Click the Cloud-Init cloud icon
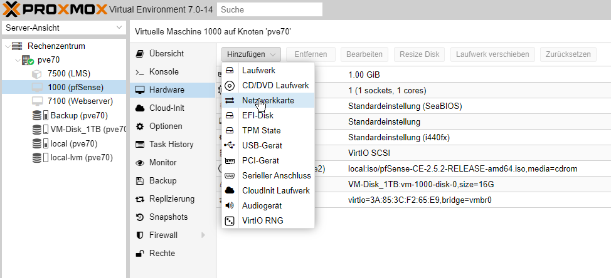This screenshot has height=278, width=611. coord(139,108)
